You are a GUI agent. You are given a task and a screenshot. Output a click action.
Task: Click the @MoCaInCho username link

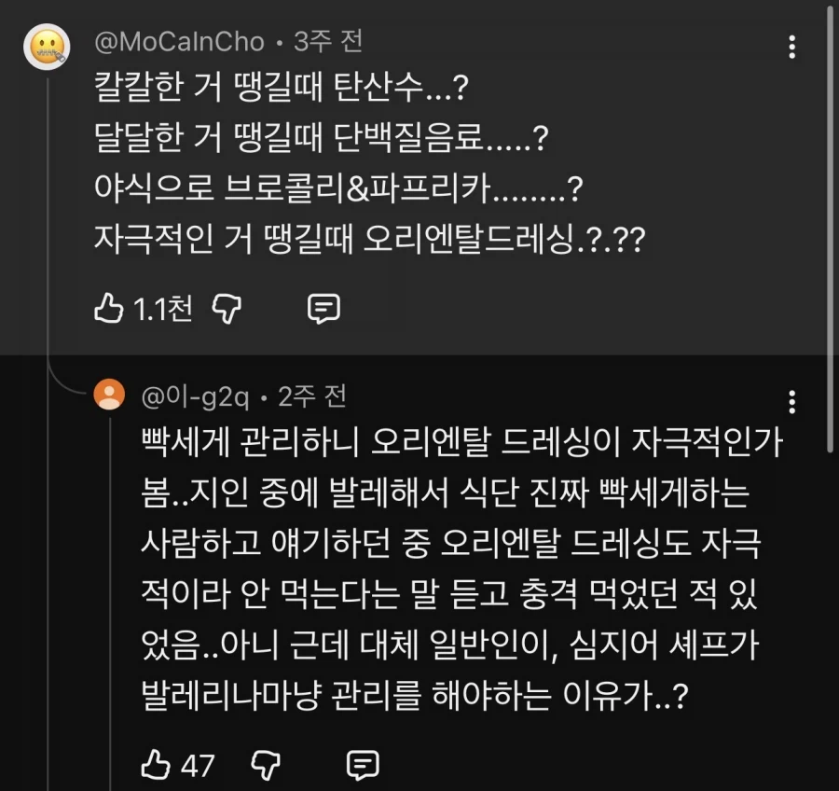[181, 40]
